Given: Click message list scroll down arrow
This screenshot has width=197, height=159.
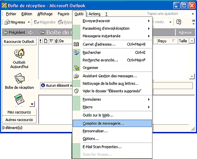Looking at the screenshot, I should [x=192, y=76].
